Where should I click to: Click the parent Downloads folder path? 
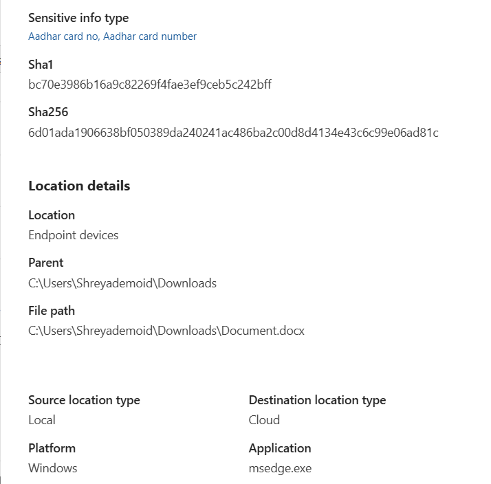pyautogui.click(x=122, y=283)
